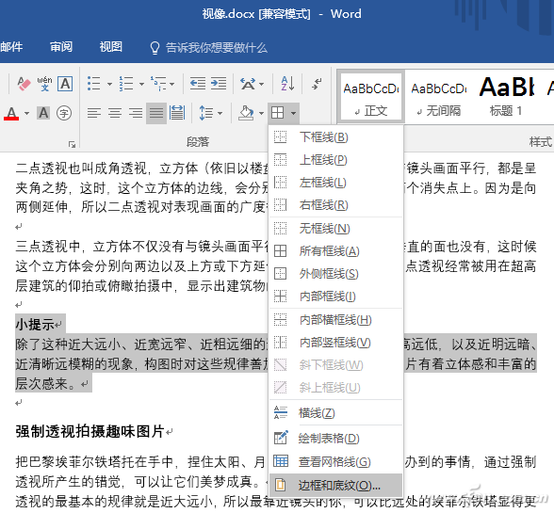Click the Bullets list icon
The height and width of the screenshot is (513, 554).
click(x=93, y=84)
